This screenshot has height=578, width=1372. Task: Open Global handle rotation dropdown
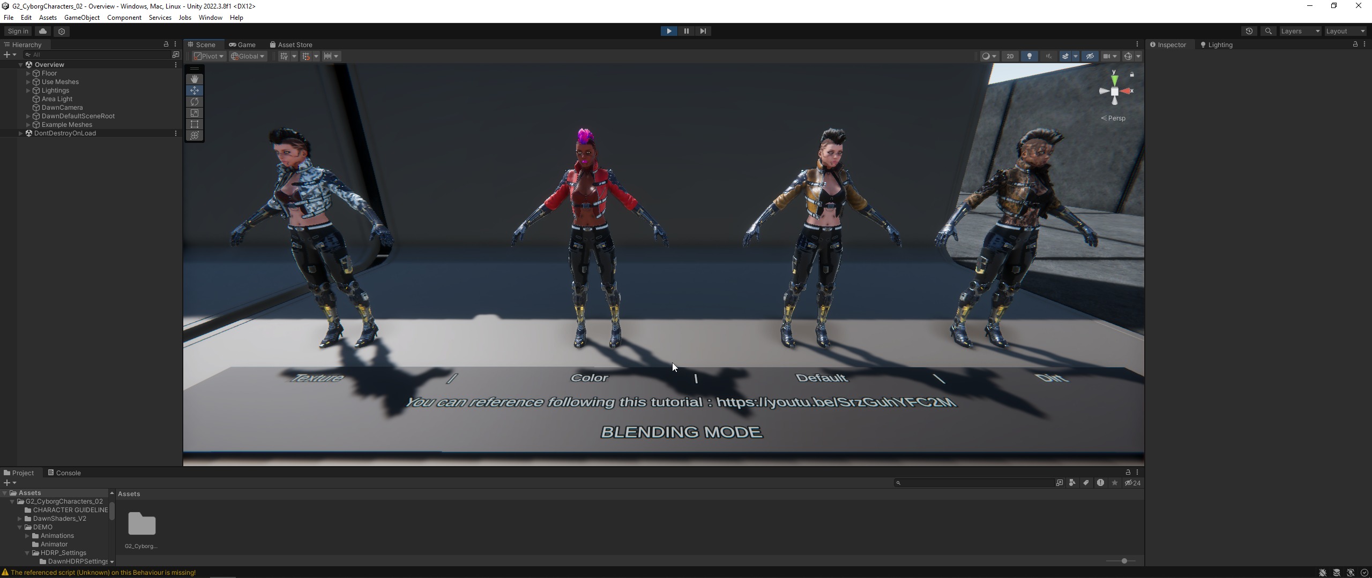click(248, 56)
